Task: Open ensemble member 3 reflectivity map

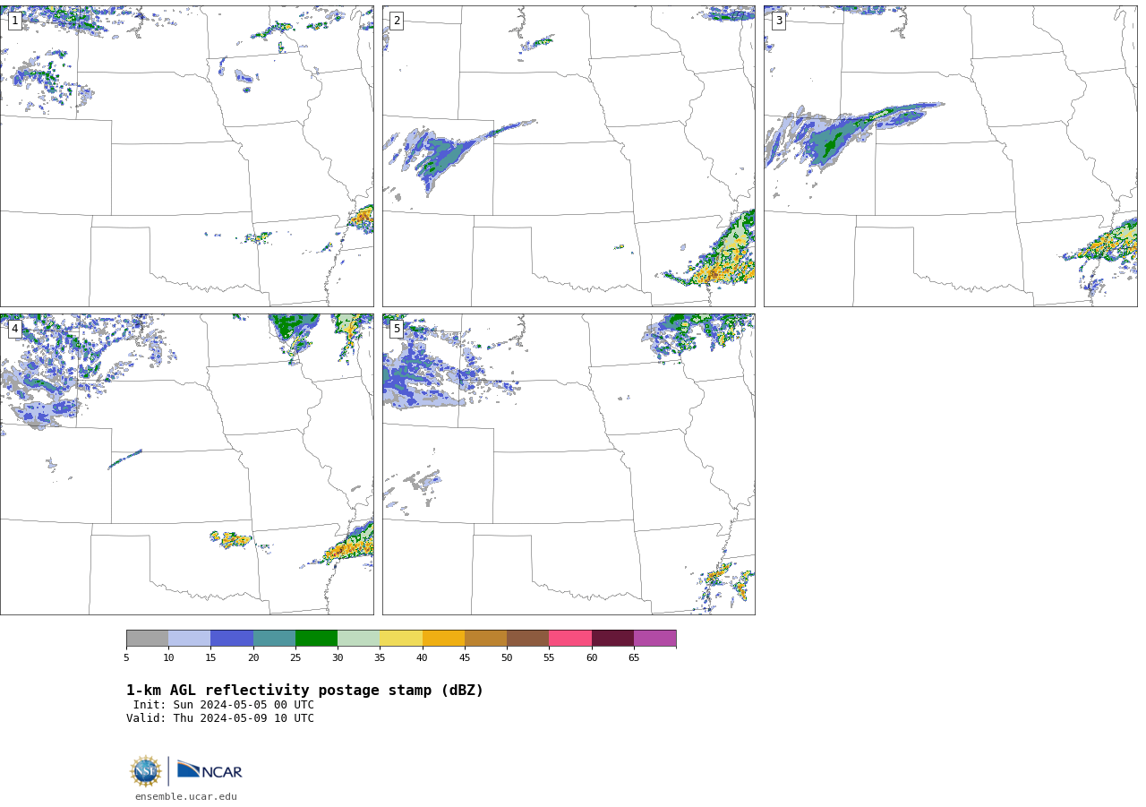Action: (x=951, y=156)
